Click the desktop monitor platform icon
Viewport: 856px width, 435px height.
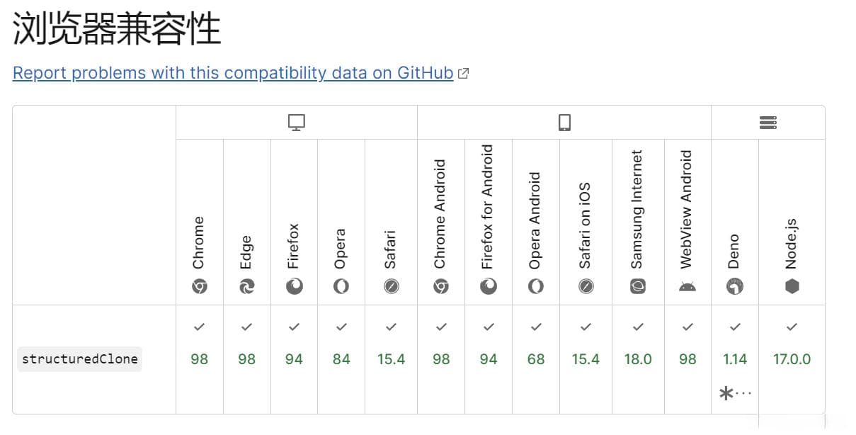tap(296, 123)
